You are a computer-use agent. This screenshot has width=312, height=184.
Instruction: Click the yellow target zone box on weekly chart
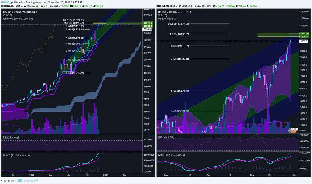[x=99, y=23]
